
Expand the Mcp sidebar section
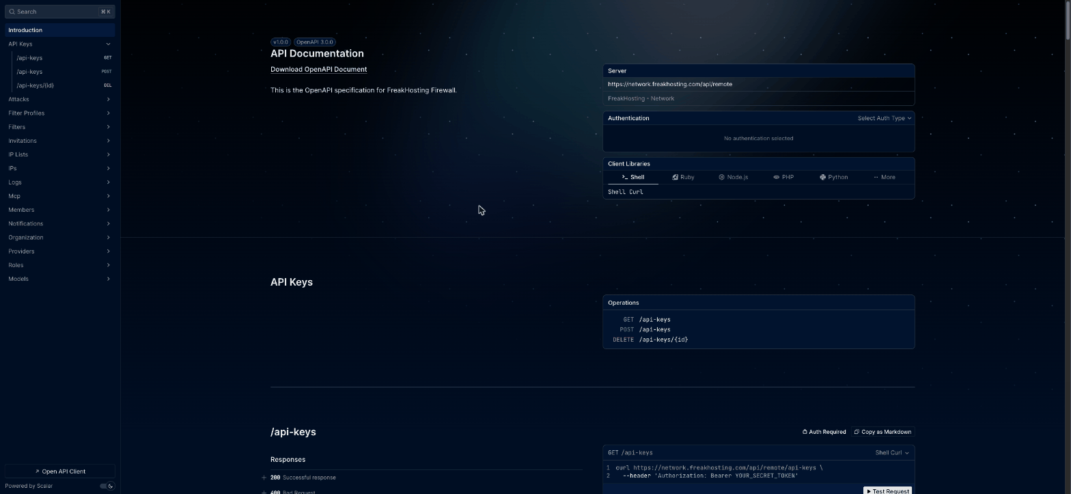(60, 196)
